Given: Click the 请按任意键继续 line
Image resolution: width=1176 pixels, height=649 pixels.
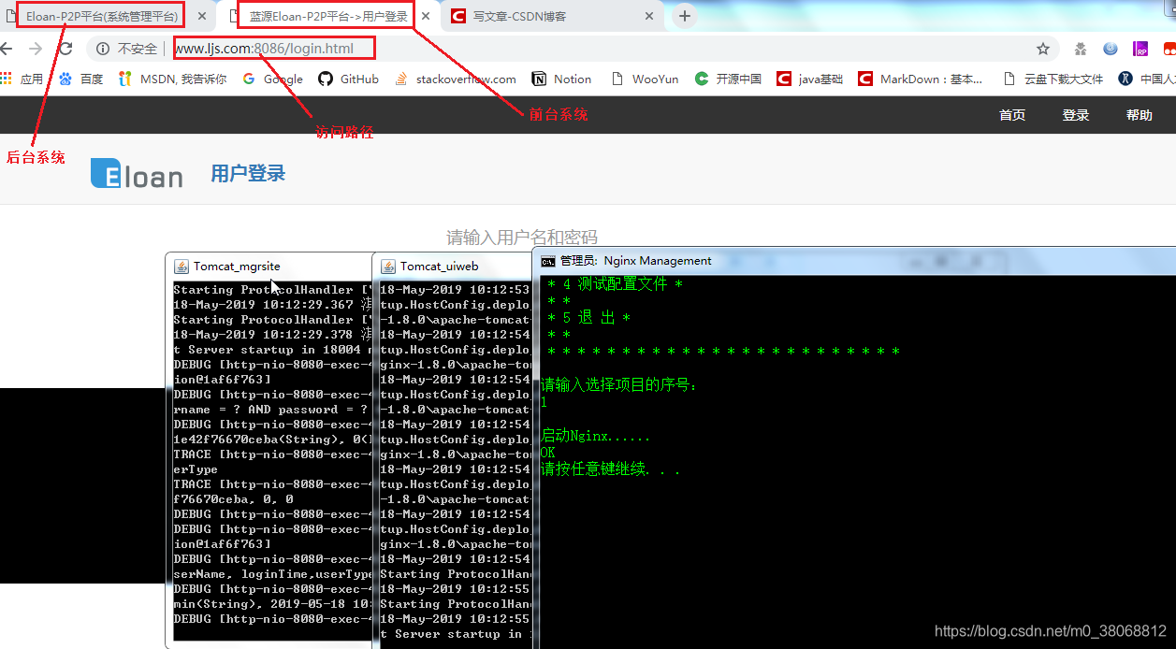Looking at the screenshot, I should click(610, 469).
